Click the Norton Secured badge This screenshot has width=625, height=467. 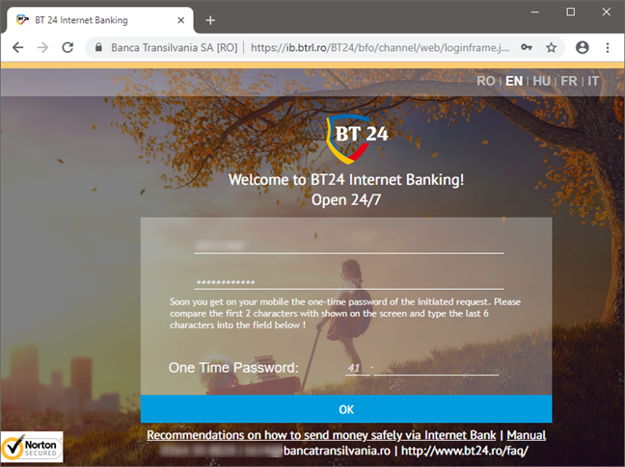(x=32, y=447)
